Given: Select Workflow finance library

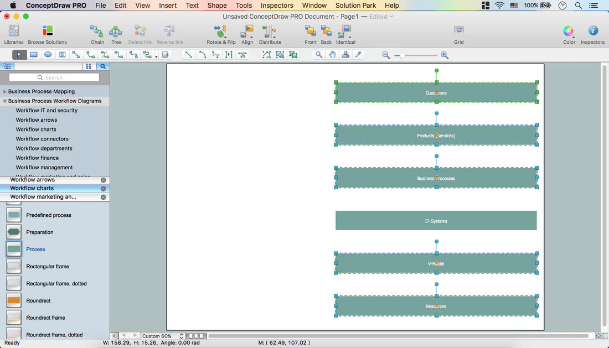Looking at the screenshot, I should click(37, 158).
